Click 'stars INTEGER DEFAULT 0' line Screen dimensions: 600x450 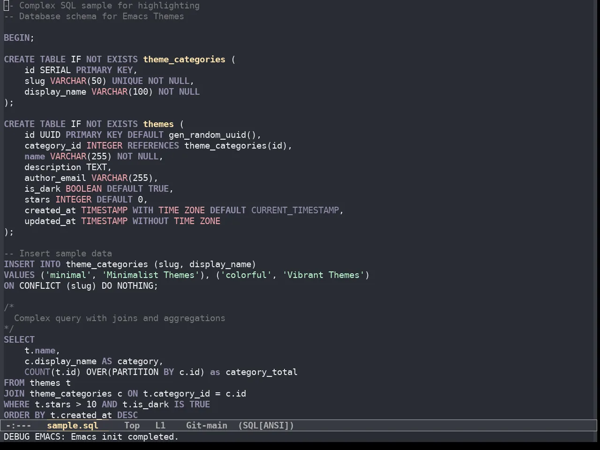86,200
